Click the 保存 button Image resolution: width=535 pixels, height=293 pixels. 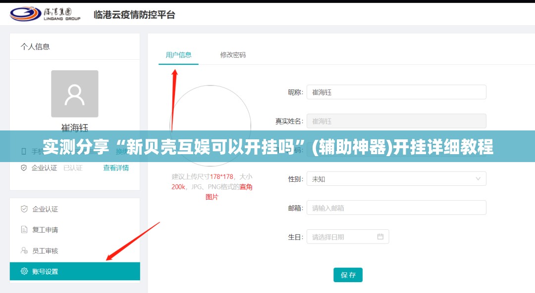tap(348, 275)
